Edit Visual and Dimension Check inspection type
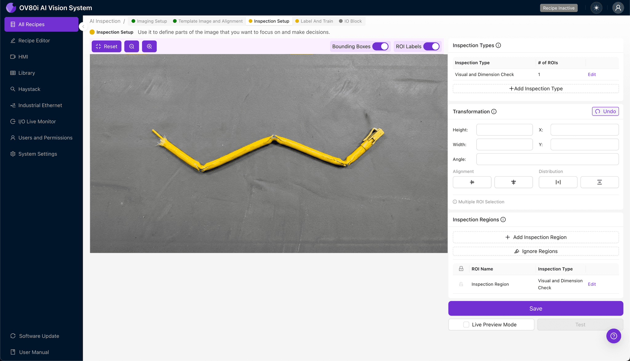 coord(592,75)
